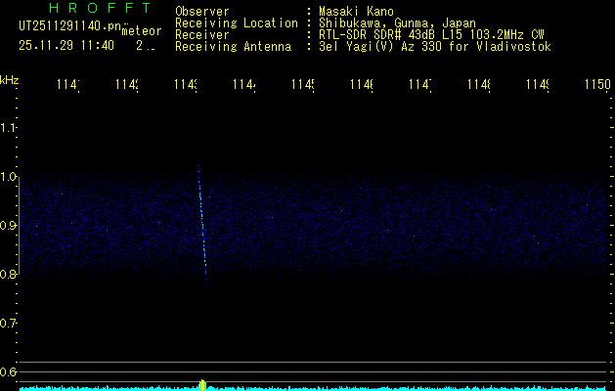The height and width of the screenshot is (391, 615).
Task: Click the 1.1 frequency axis label
Action: pyautogui.click(x=9, y=128)
